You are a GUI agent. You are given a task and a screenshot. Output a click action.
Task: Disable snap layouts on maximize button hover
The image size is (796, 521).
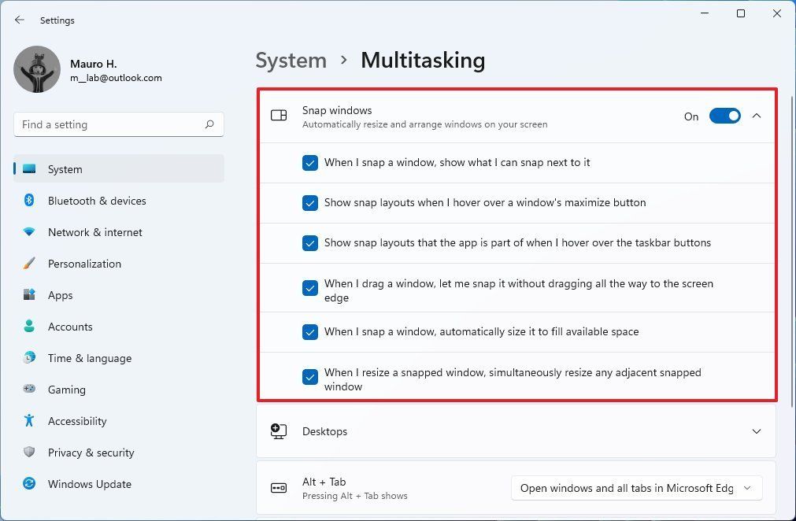click(310, 203)
